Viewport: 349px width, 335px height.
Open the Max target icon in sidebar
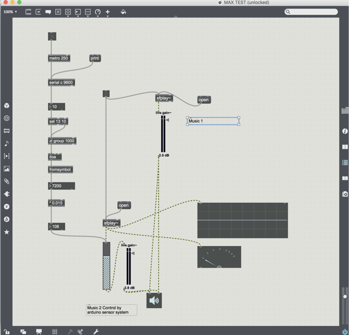(6, 118)
